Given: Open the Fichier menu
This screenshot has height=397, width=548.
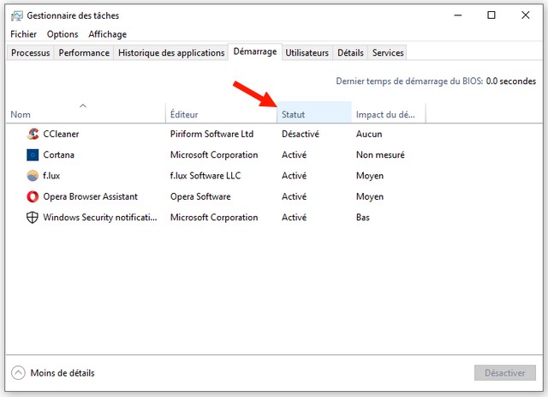Looking at the screenshot, I should [x=23, y=34].
